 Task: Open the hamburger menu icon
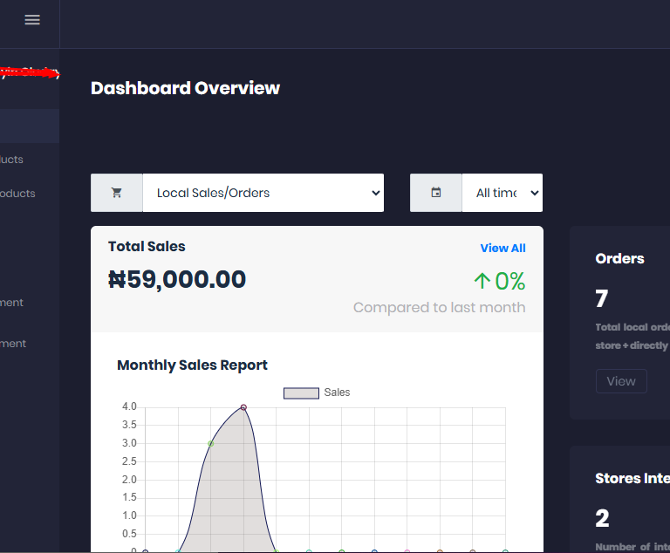click(32, 19)
